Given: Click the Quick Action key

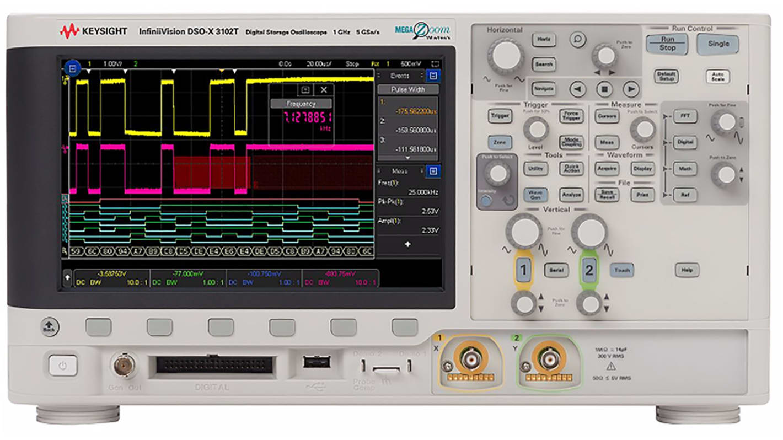Looking at the screenshot, I should 571,169.
